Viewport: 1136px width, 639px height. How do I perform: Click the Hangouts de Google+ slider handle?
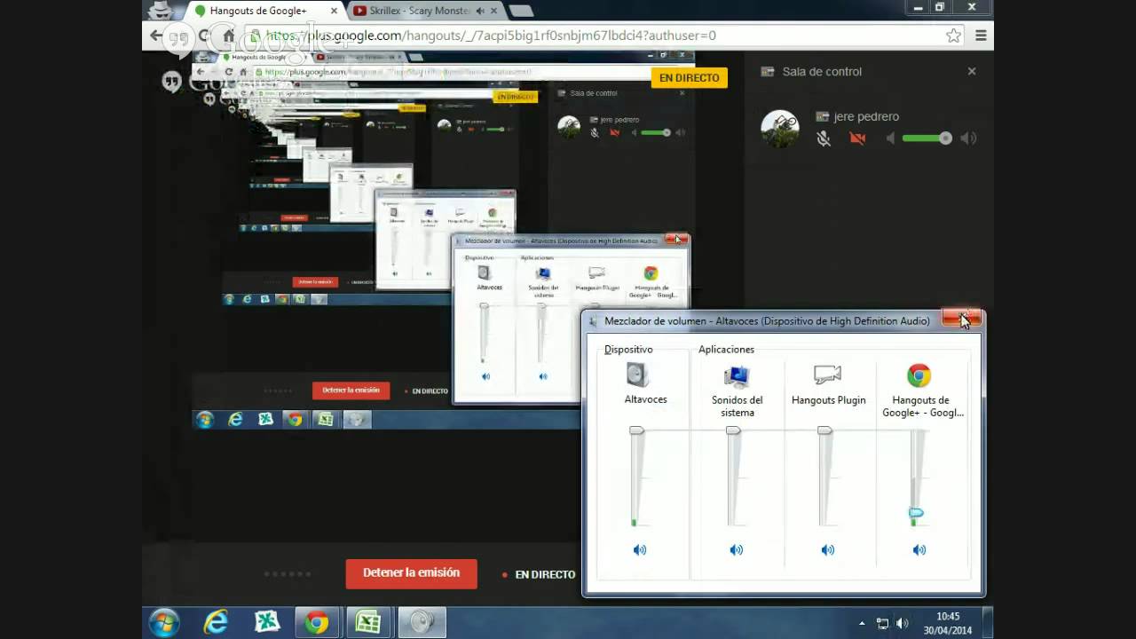click(916, 513)
